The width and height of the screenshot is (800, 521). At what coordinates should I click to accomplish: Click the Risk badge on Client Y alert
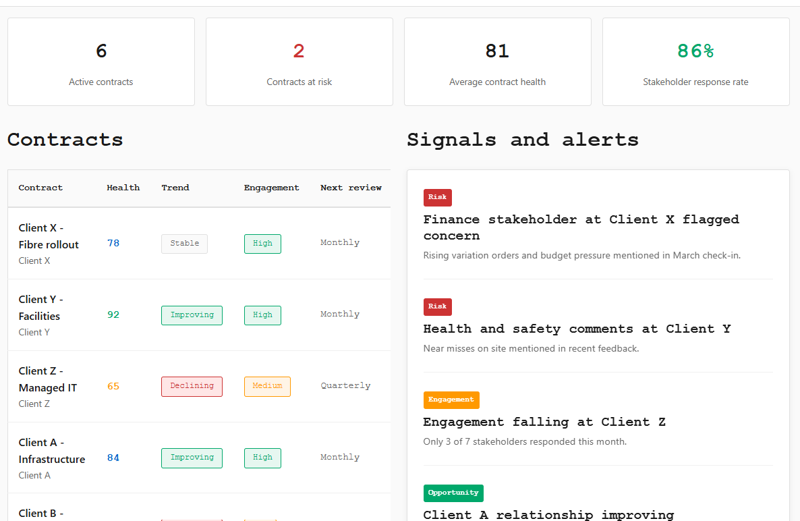pyautogui.click(x=437, y=306)
